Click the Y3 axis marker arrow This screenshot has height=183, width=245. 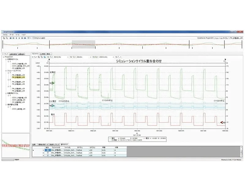(x=53, y=106)
